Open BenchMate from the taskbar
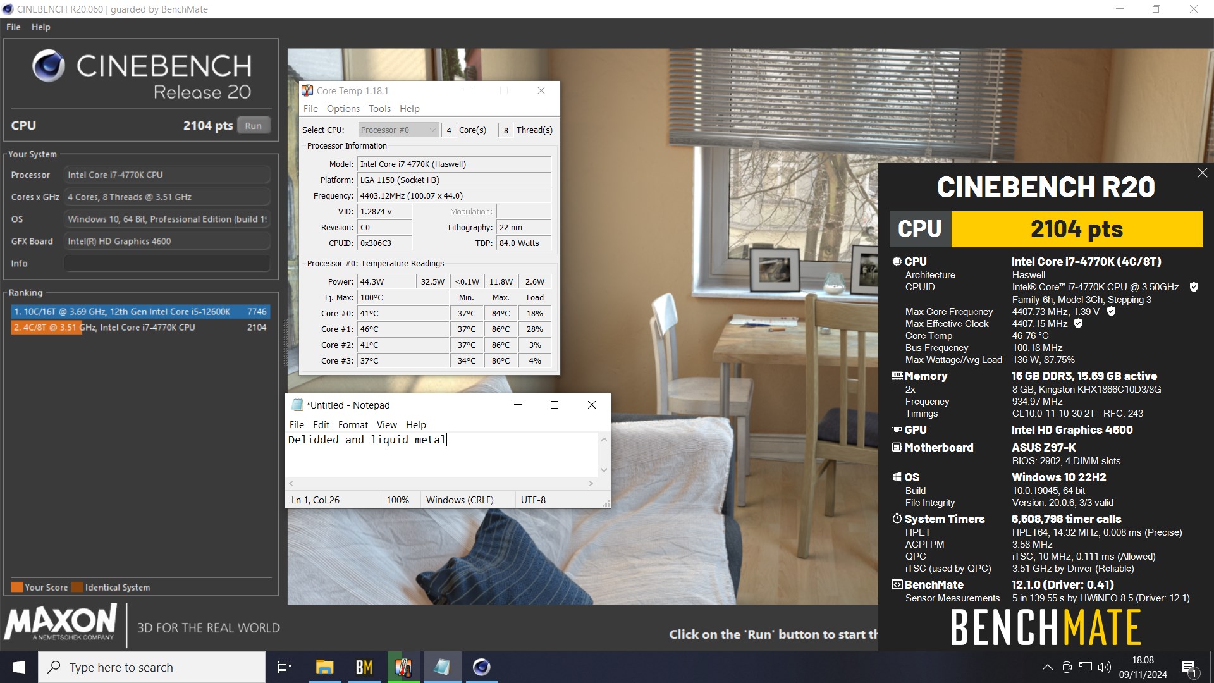 364,667
